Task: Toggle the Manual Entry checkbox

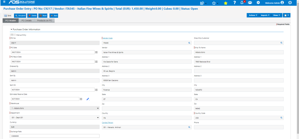Action: click(12, 35)
